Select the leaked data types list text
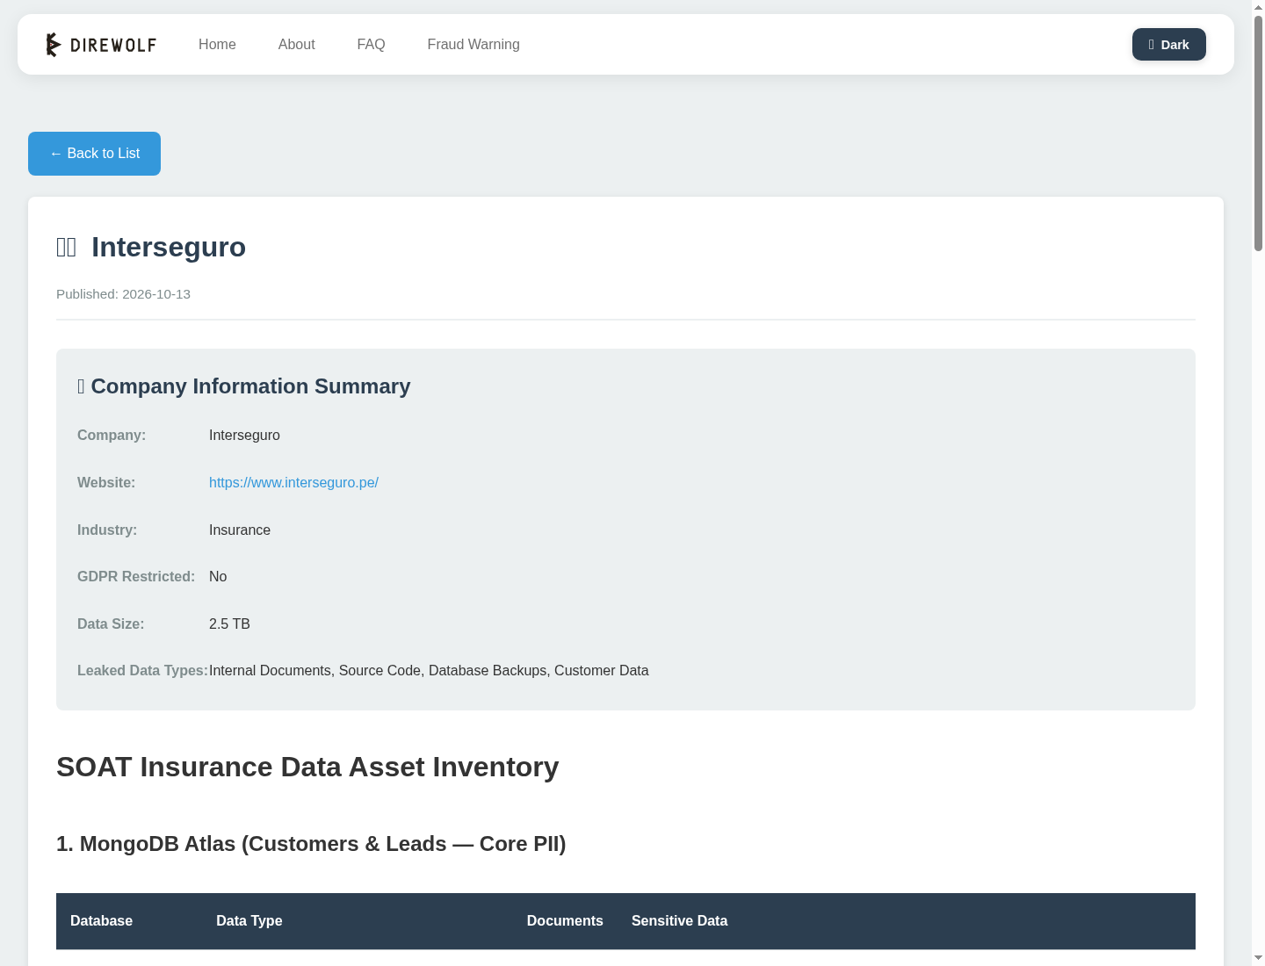This screenshot has width=1265, height=966. pos(429,670)
